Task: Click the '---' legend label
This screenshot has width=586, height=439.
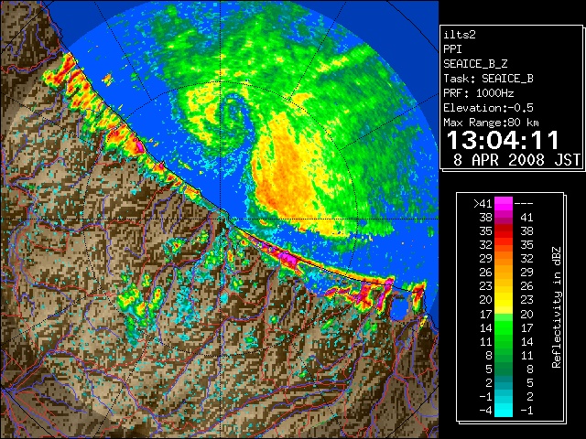Action: [x=524, y=203]
